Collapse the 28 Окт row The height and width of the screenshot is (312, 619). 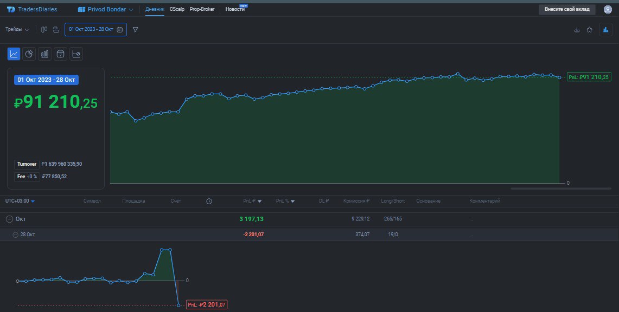15,234
